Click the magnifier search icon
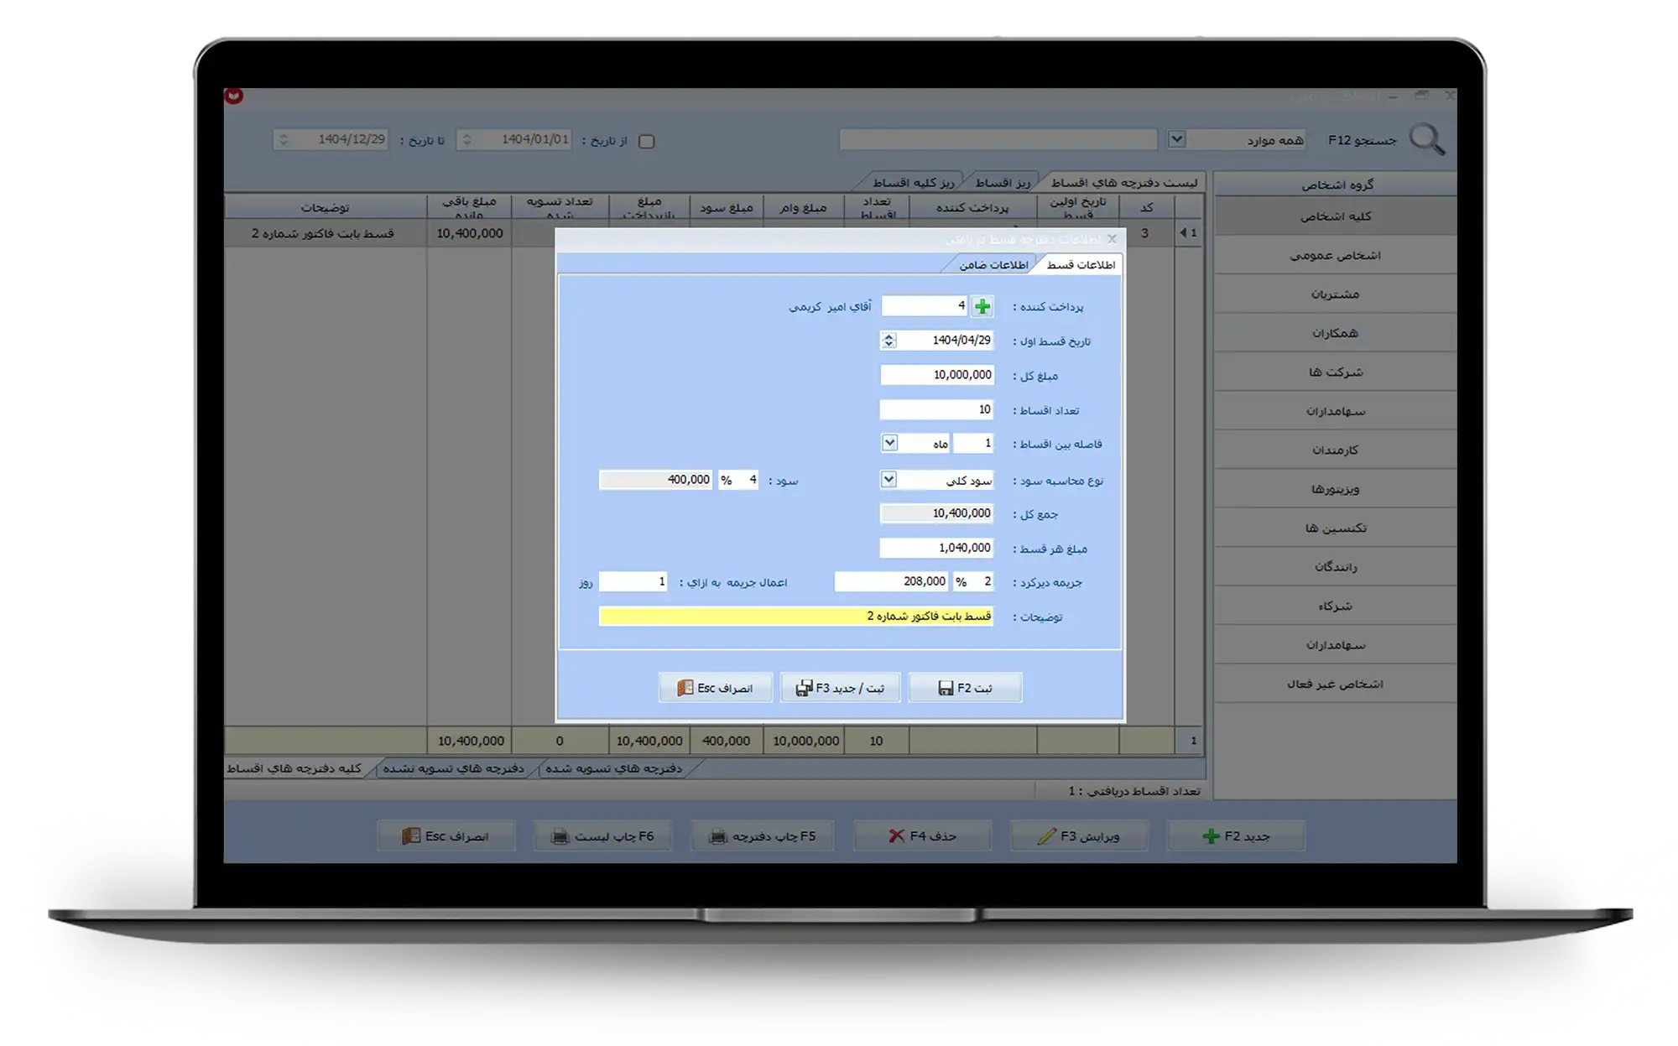 1426,139
